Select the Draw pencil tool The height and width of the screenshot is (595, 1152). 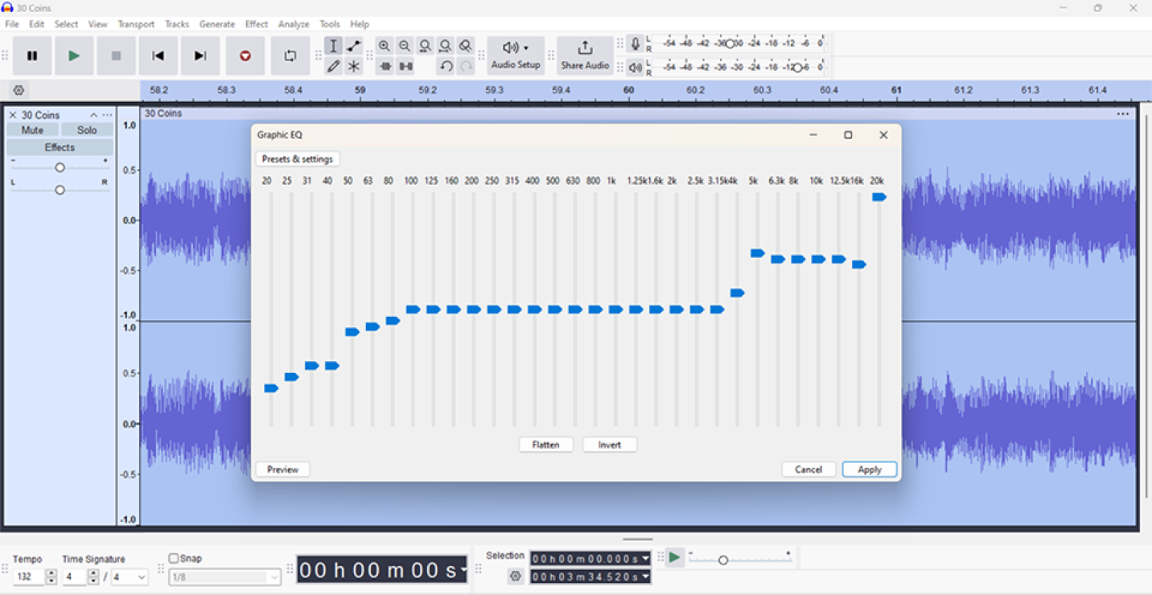click(x=333, y=67)
